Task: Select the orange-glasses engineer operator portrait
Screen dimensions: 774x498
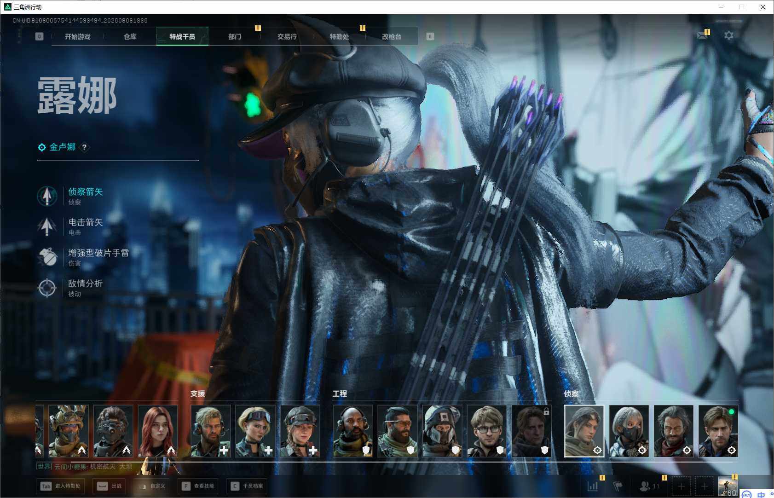Action: coord(398,431)
